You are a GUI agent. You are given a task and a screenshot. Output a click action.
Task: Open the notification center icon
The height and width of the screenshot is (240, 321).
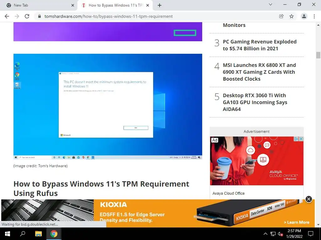tap(311, 234)
